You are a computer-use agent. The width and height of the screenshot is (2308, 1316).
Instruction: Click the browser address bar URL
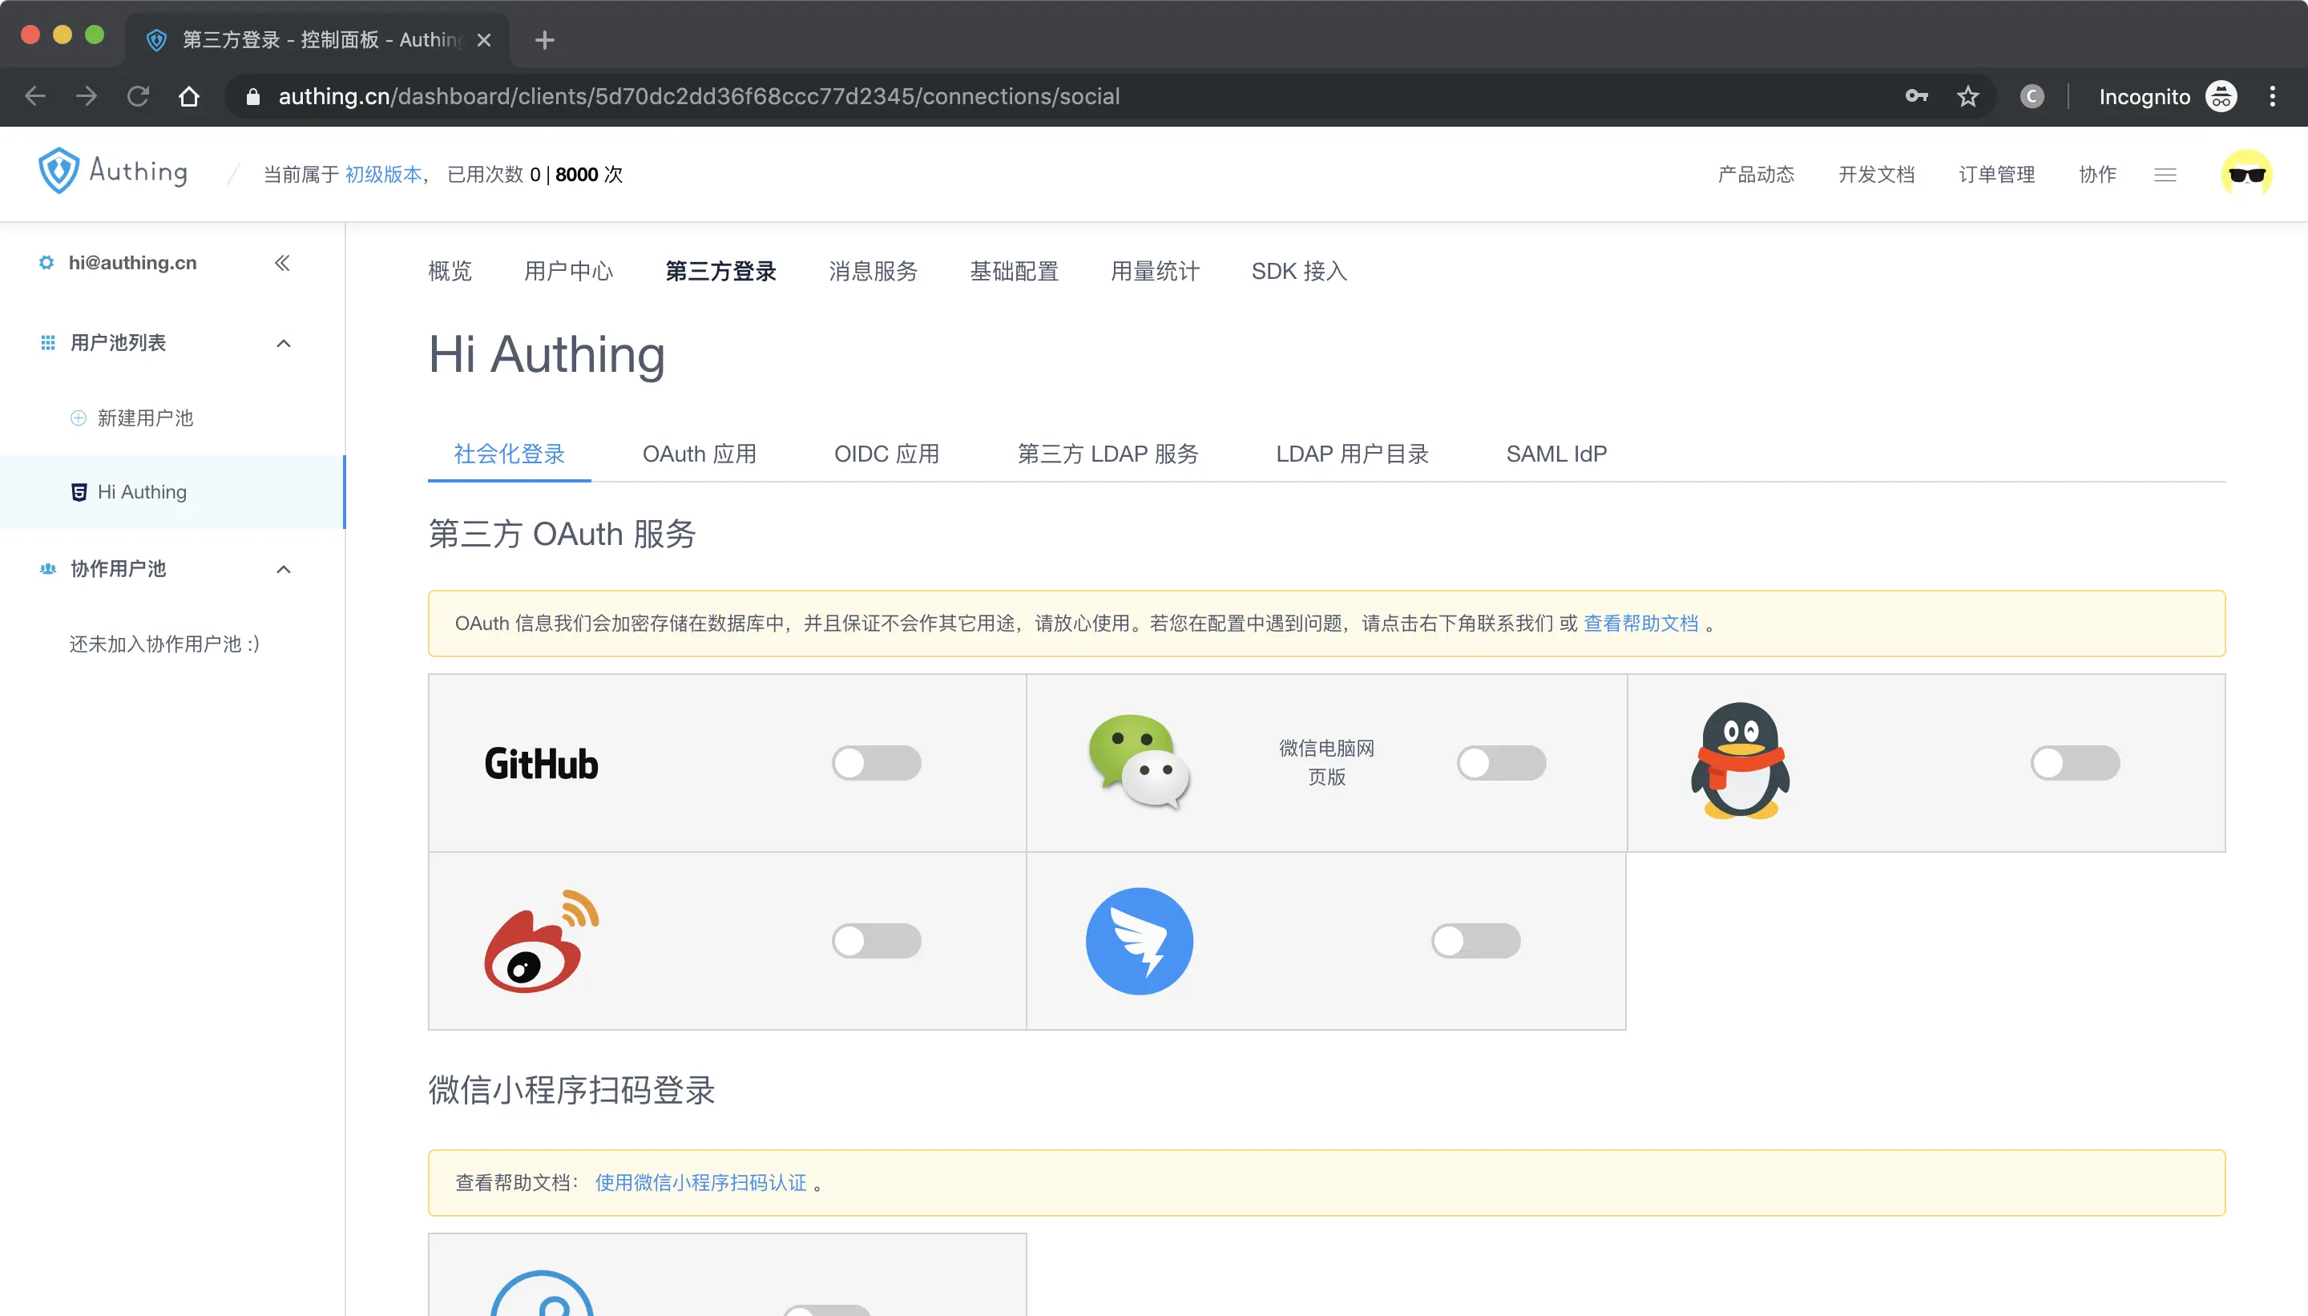(x=698, y=97)
